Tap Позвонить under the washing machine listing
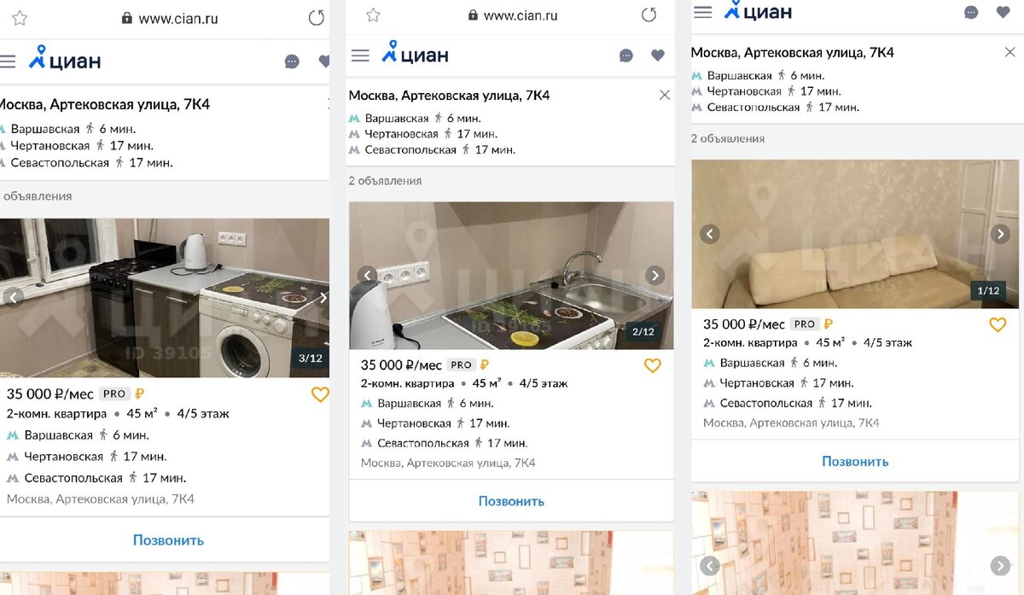 coord(168,540)
